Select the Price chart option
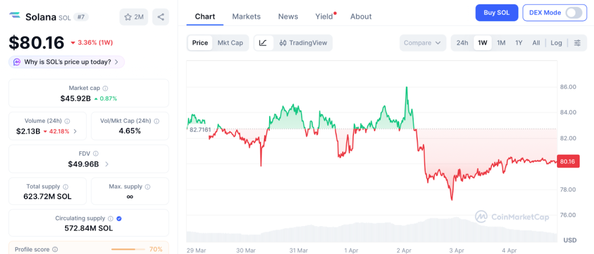The width and height of the screenshot is (594, 254). [x=200, y=43]
